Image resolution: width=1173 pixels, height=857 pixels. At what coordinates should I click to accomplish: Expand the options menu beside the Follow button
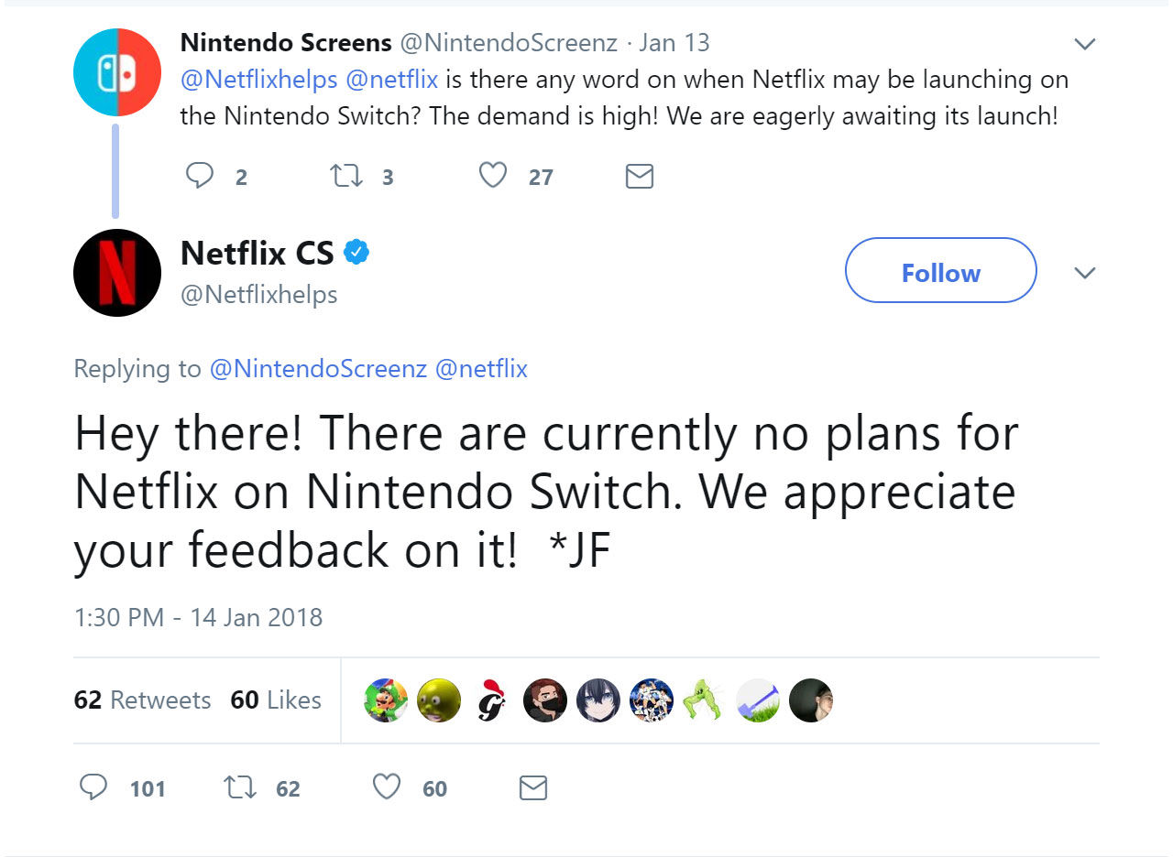[1085, 273]
